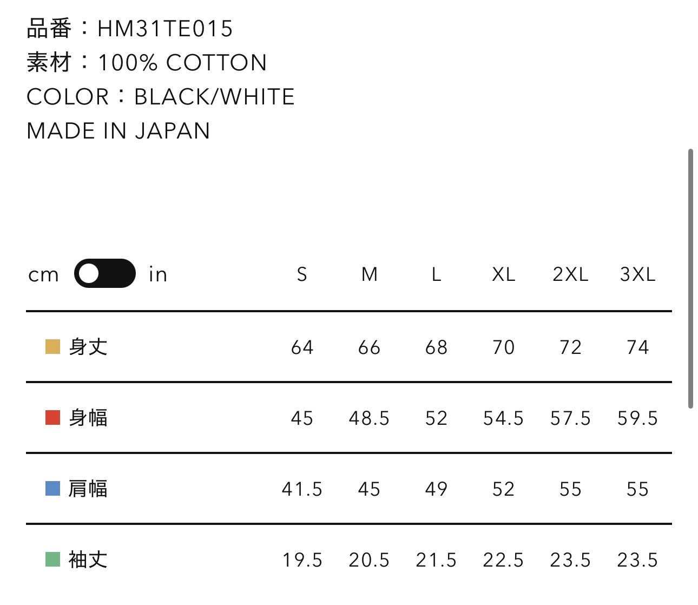This screenshot has height=605, width=698.
Task: Click the in unit label
Action: pos(158,275)
